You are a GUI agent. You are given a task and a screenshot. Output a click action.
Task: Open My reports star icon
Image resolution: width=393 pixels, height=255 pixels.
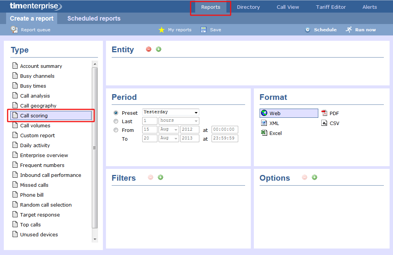click(162, 30)
